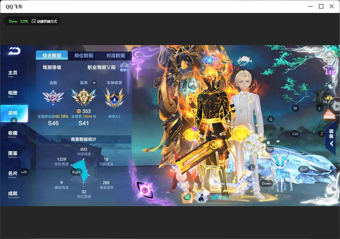Open the 名片 card sidebar item
The height and width of the screenshot is (239, 340).
13,174
